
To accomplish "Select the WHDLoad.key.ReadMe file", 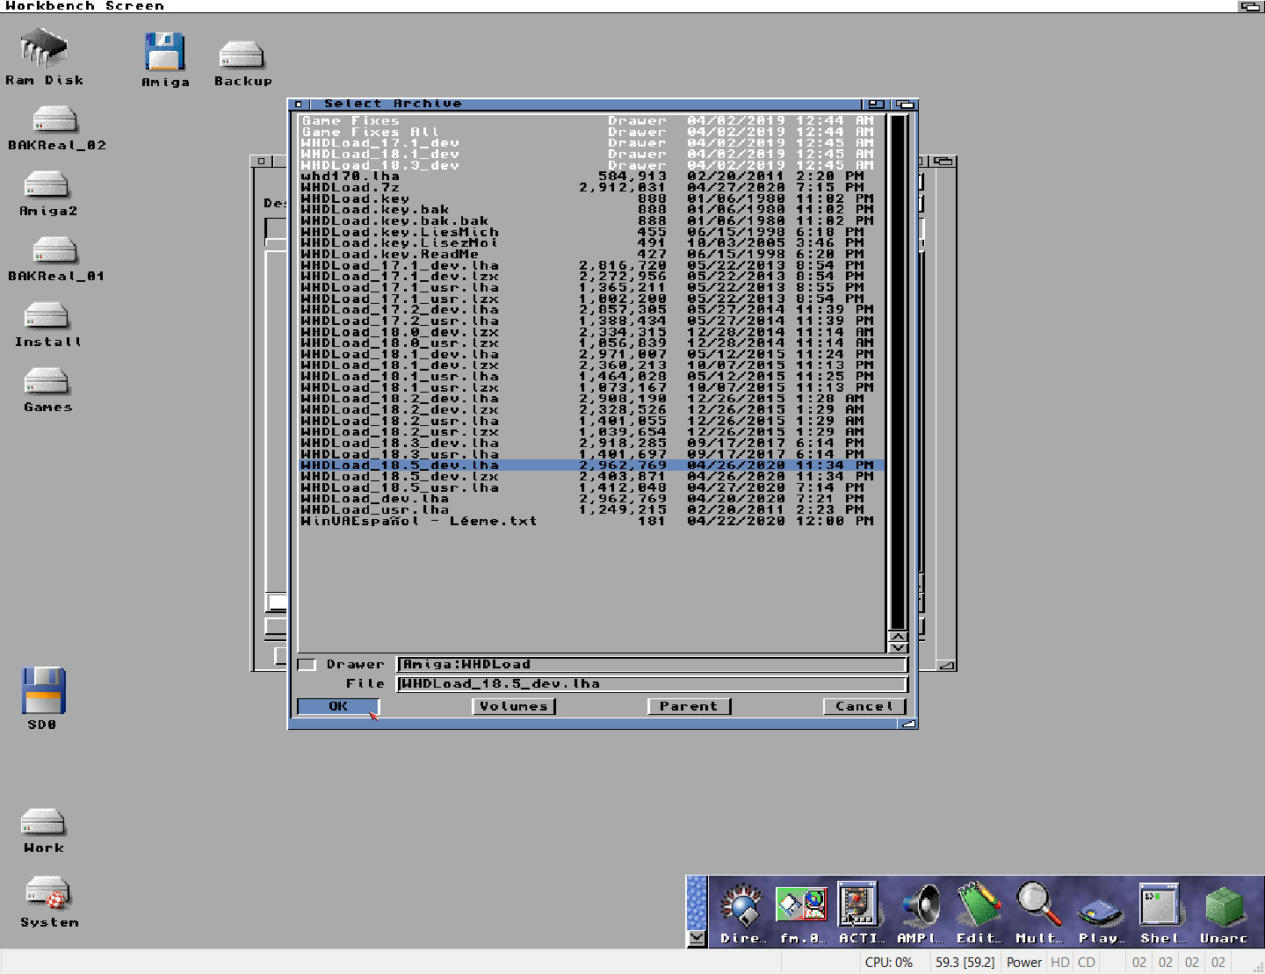I will [590, 255].
